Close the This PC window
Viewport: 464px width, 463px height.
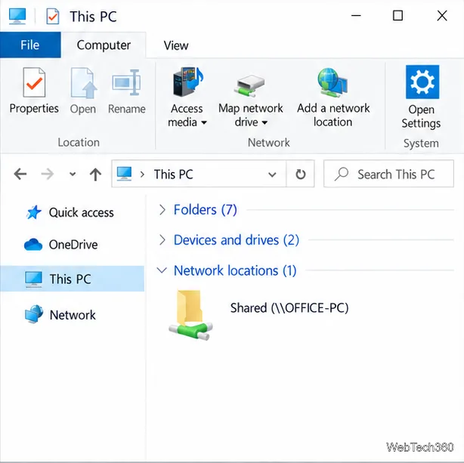[442, 16]
